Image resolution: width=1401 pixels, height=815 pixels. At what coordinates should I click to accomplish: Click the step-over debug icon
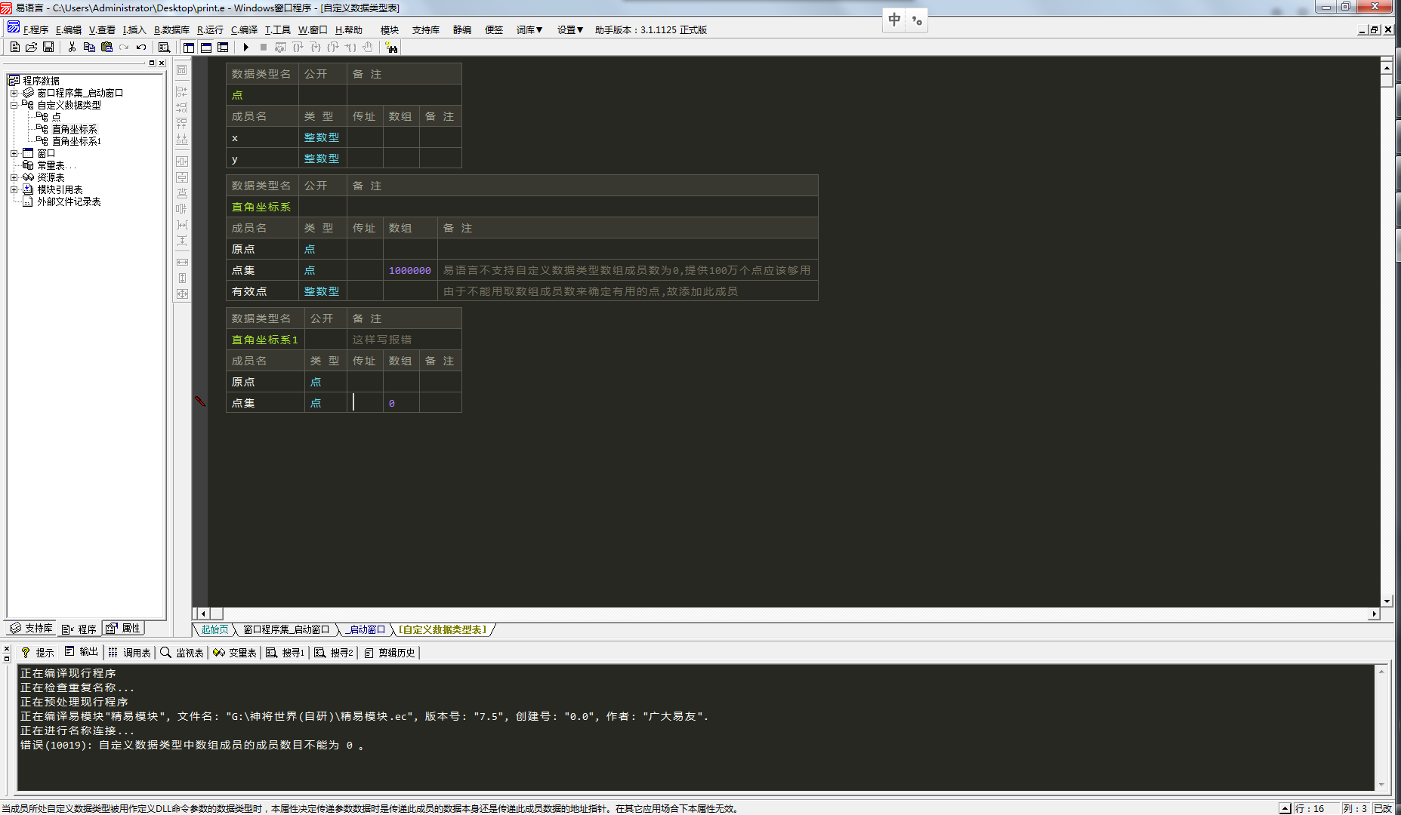click(298, 48)
